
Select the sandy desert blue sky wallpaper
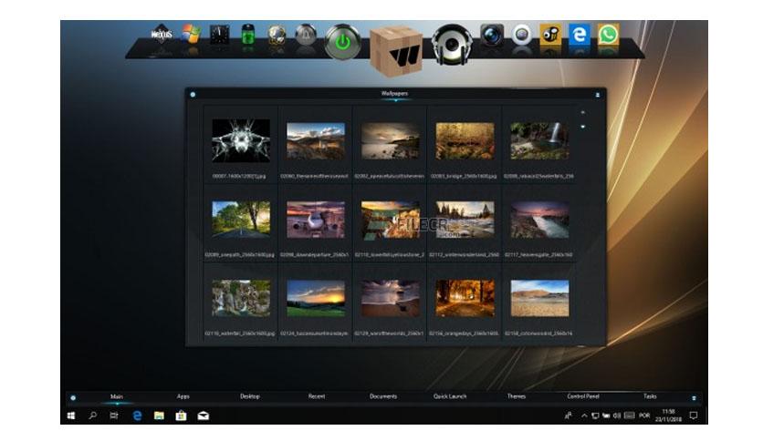(x=539, y=298)
